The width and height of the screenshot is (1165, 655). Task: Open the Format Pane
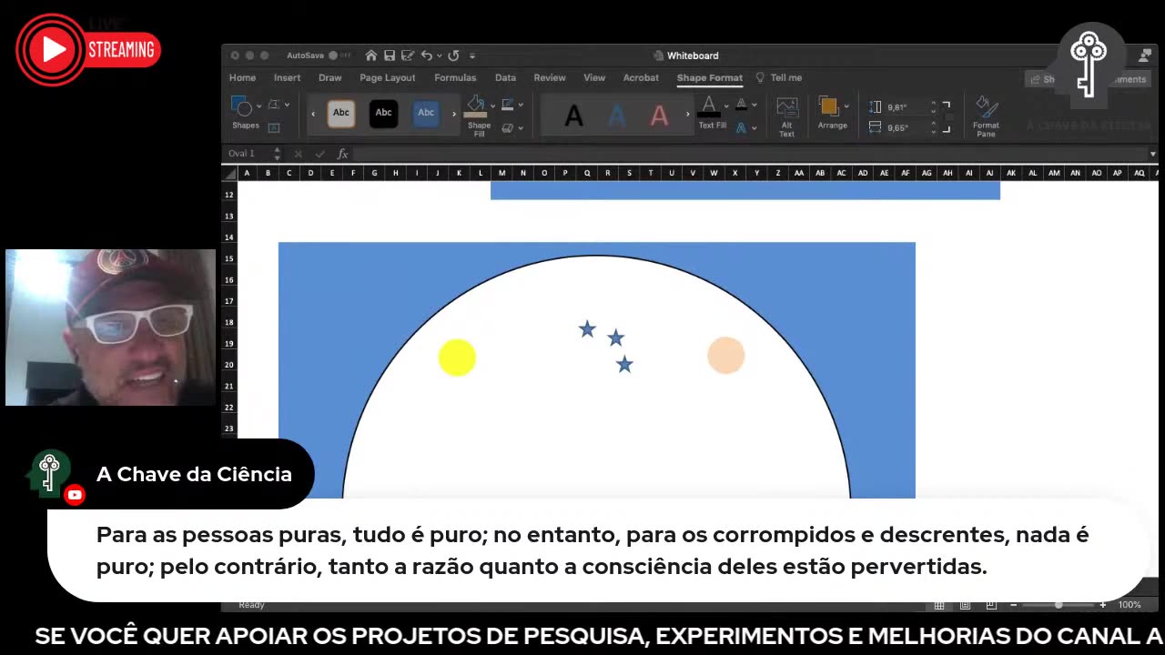[x=986, y=116]
